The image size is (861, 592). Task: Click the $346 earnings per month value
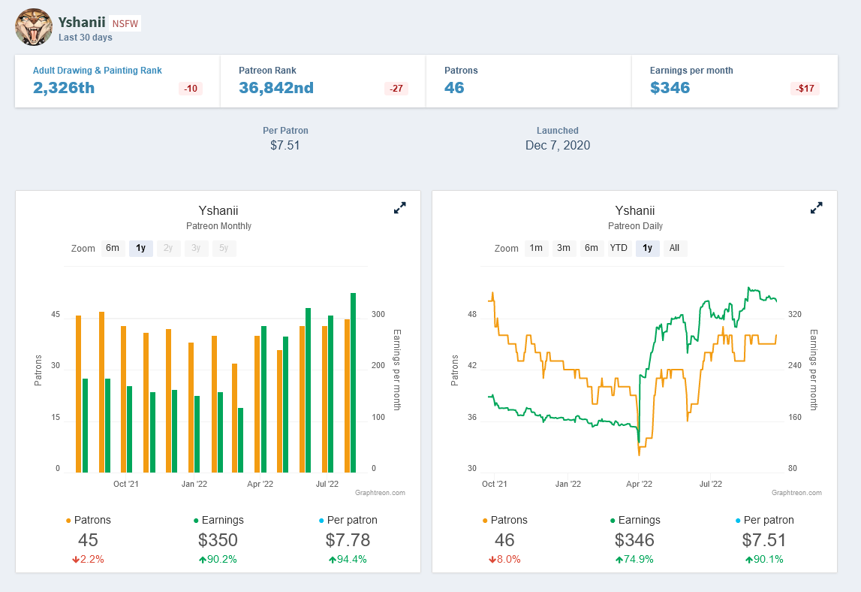point(670,88)
